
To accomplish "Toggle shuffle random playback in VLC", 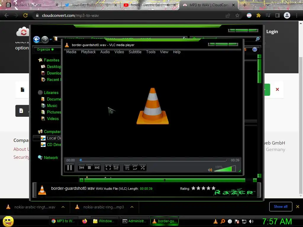I will click(x=143, y=168).
